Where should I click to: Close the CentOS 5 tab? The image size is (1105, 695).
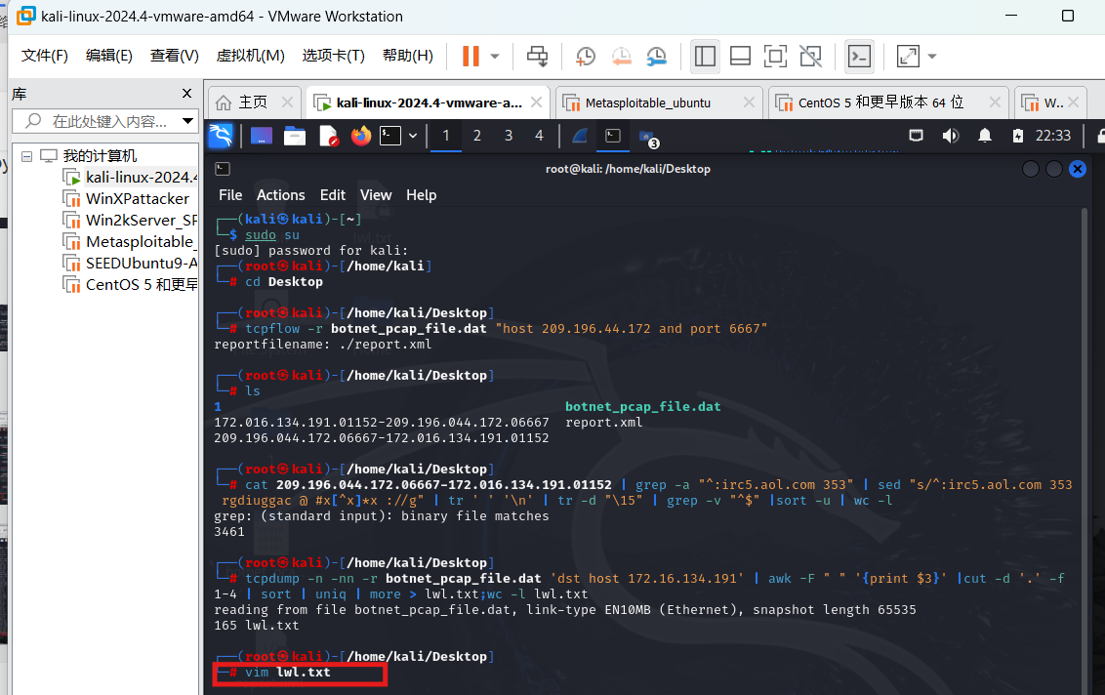pos(995,102)
